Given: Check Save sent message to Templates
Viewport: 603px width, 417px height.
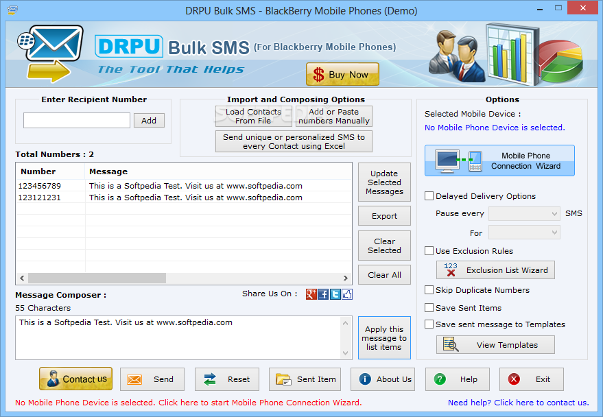Looking at the screenshot, I should 429,324.
